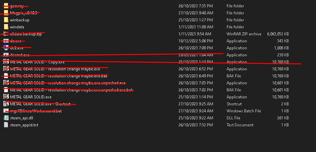
Task: Click the steam_api.dll file icon
Action: 6,118
